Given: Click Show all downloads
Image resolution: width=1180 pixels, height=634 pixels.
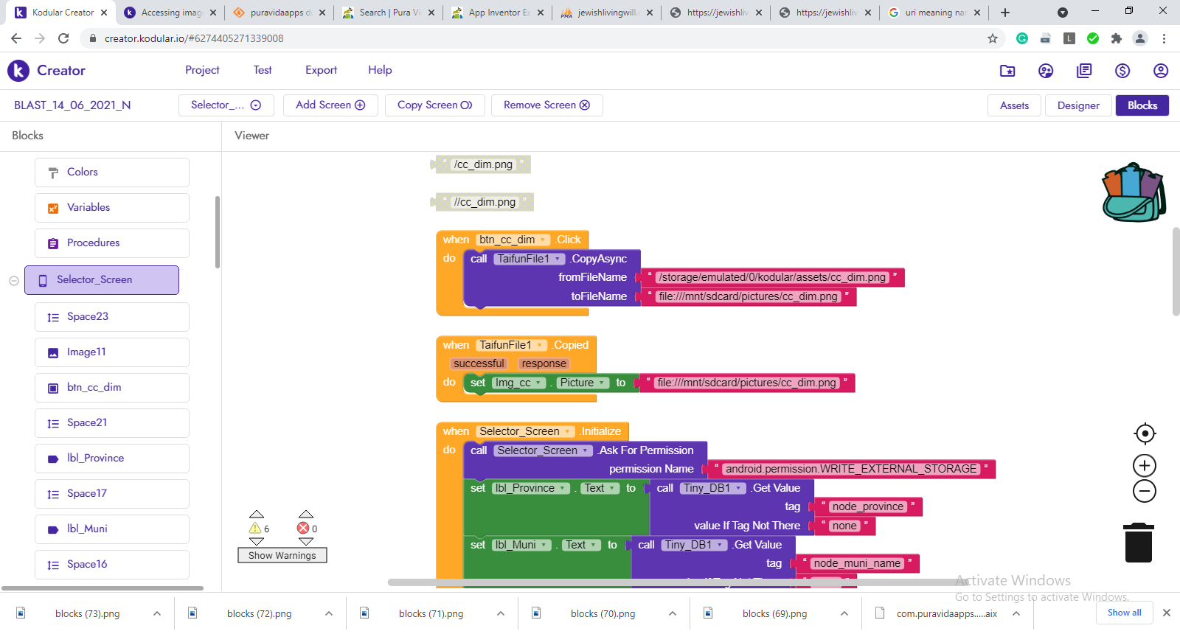Looking at the screenshot, I should coord(1124,613).
